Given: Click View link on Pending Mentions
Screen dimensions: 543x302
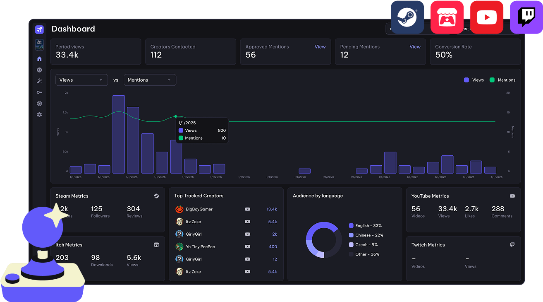Looking at the screenshot, I should [x=415, y=47].
